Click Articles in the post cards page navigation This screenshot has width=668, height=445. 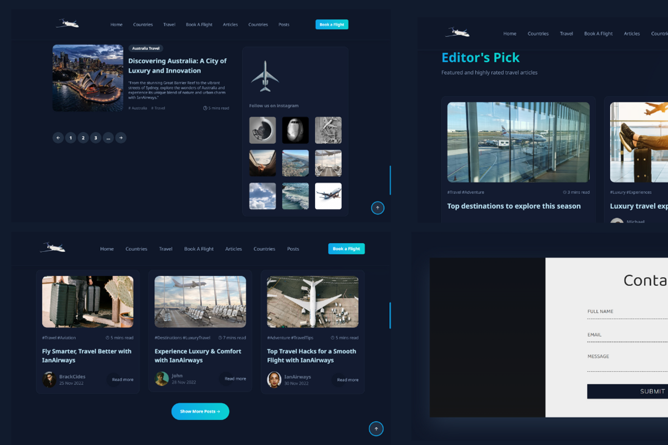[234, 249]
